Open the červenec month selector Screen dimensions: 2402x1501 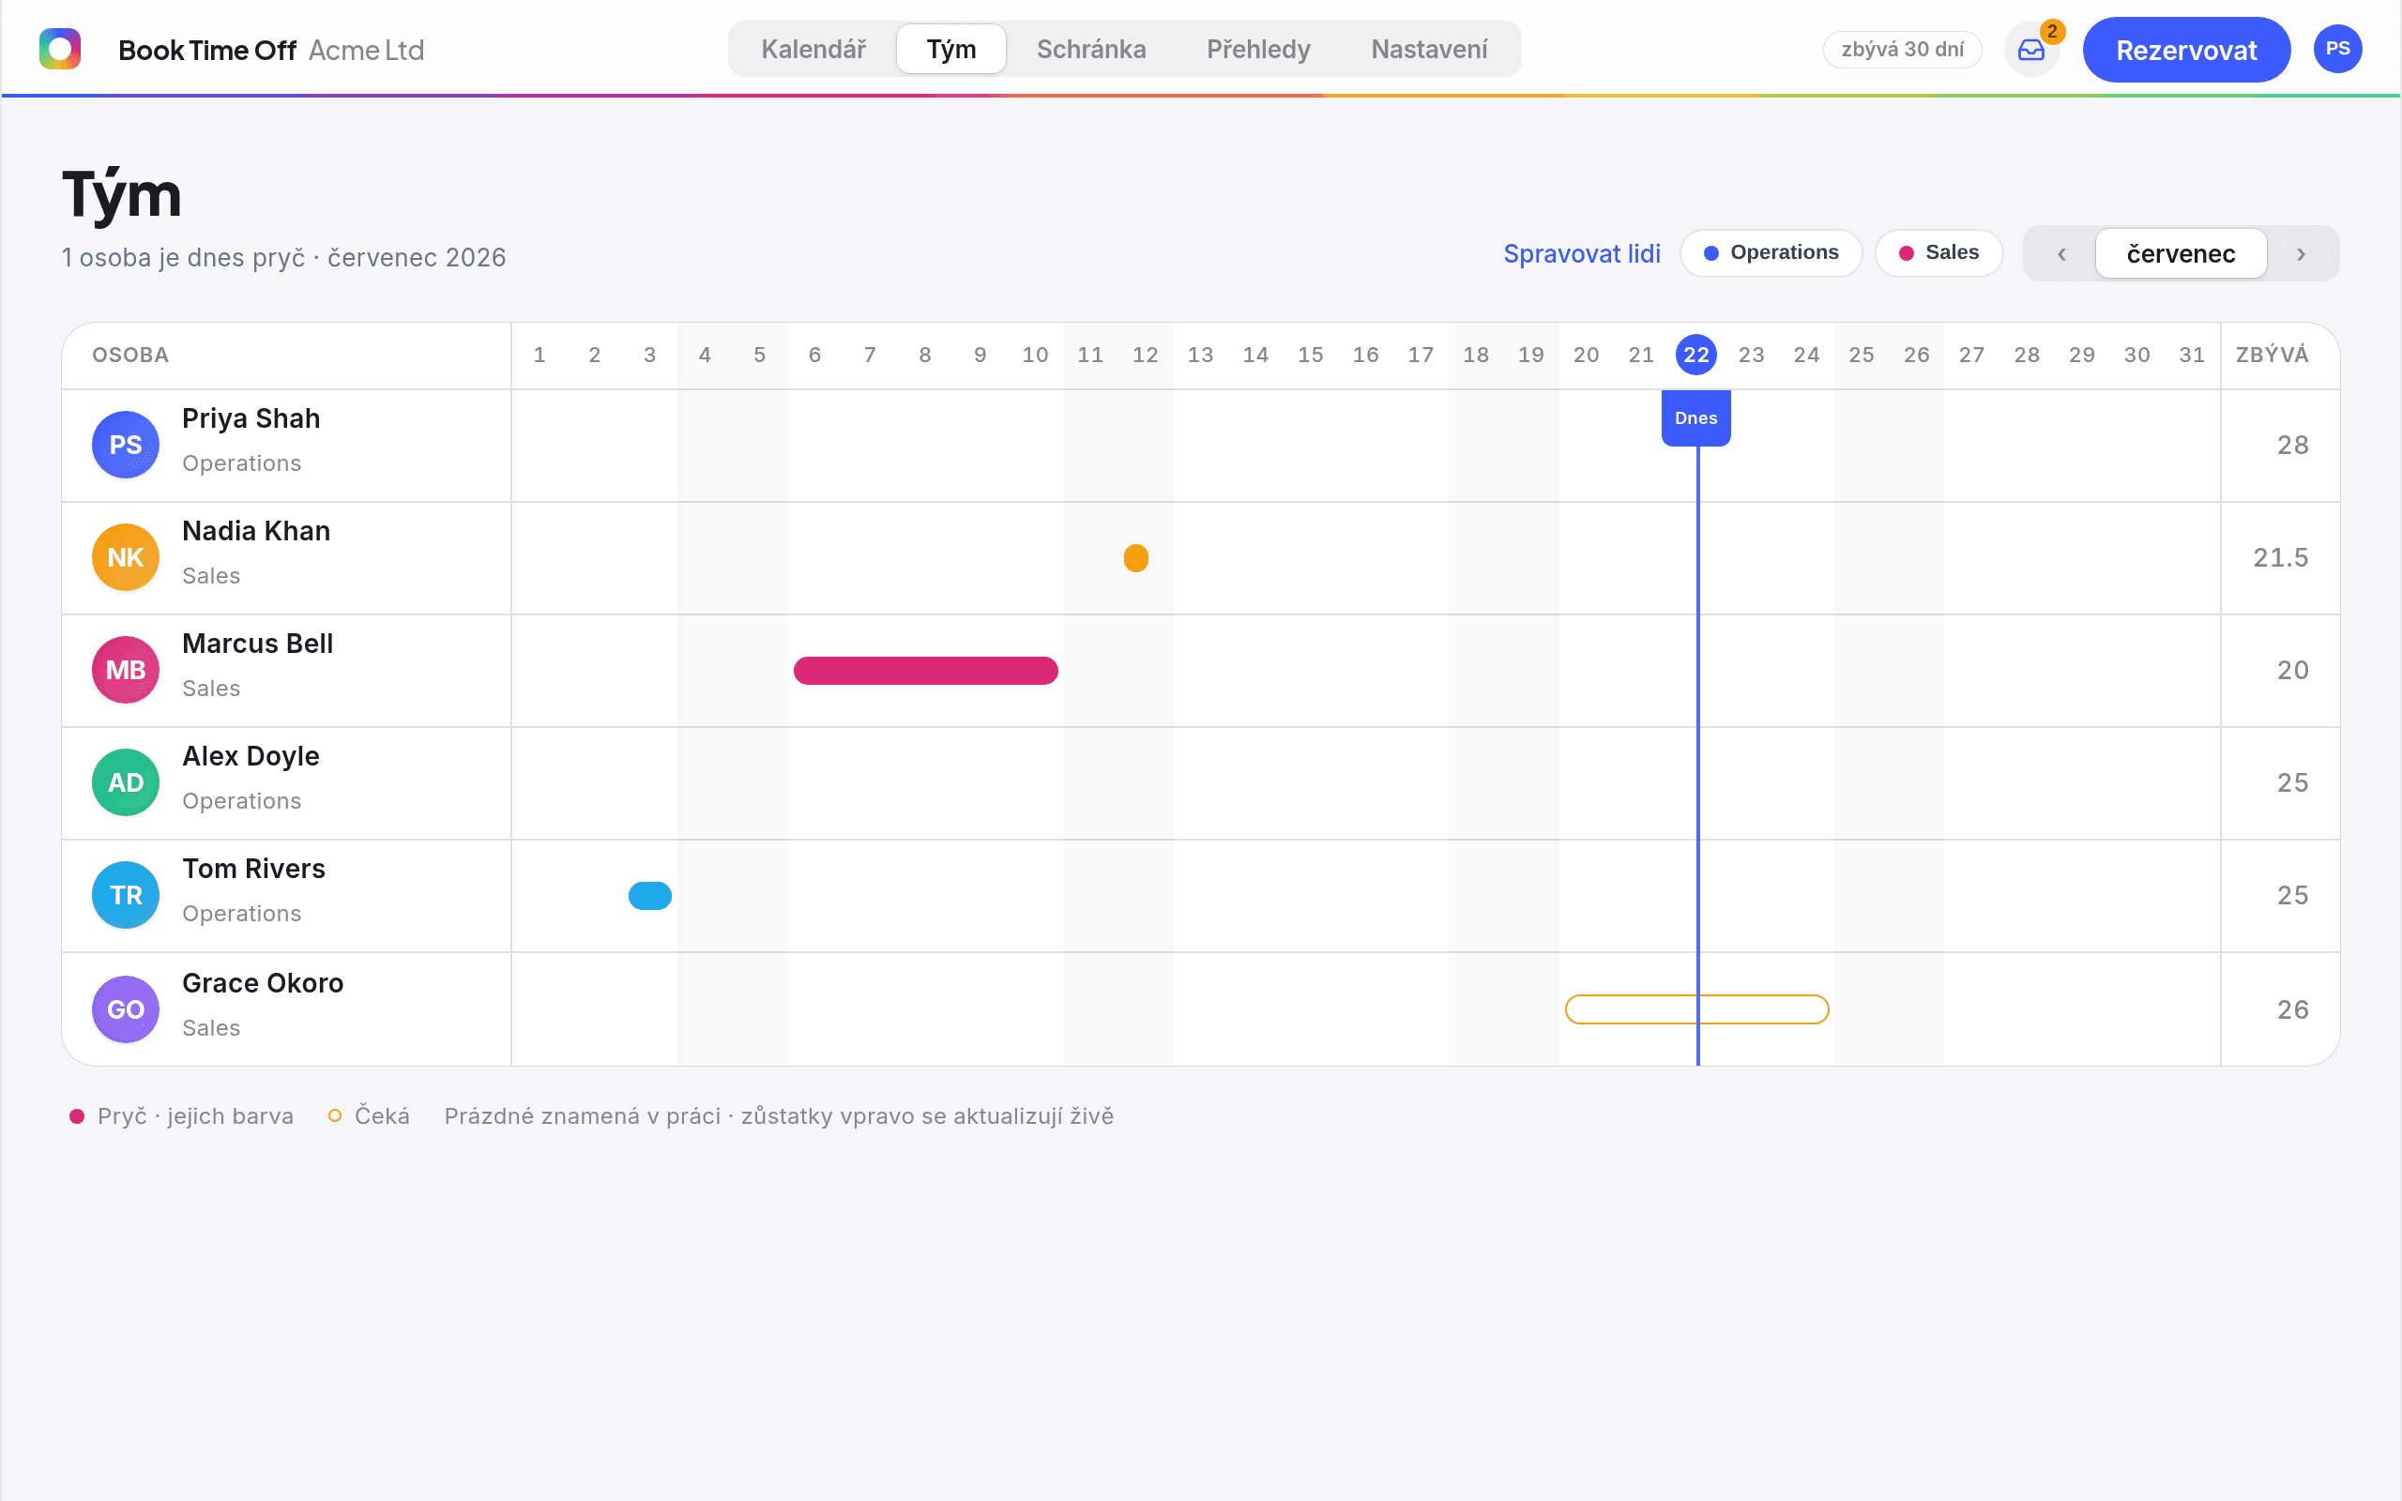(x=2181, y=254)
